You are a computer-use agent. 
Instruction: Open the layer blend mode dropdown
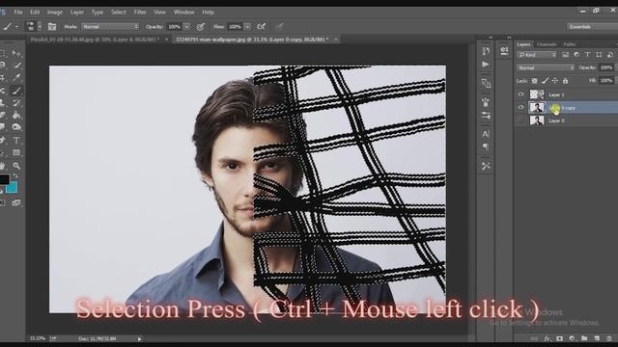546,67
